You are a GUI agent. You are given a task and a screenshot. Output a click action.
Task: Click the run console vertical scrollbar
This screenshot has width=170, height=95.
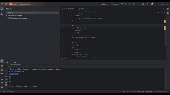tap(165, 79)
